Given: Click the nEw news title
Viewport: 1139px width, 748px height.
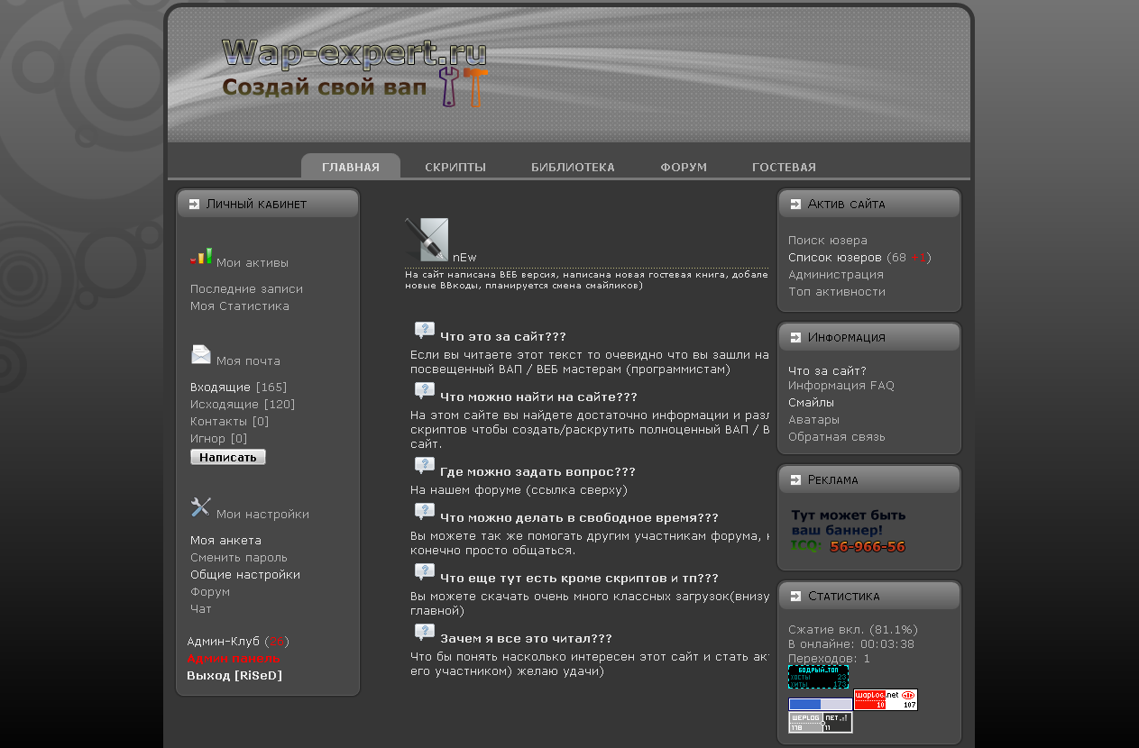Looking at the screenshot, I should 464,258.
